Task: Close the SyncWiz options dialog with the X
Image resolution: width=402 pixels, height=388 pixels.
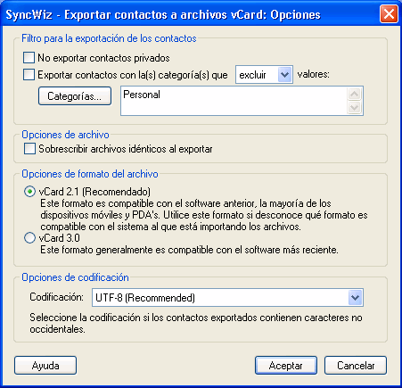Action: tap(389, 14)
